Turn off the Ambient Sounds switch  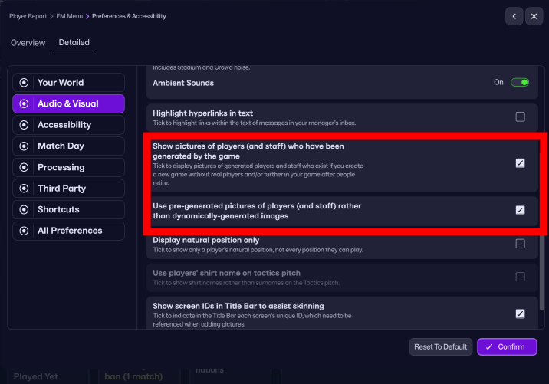pos(520,83)
